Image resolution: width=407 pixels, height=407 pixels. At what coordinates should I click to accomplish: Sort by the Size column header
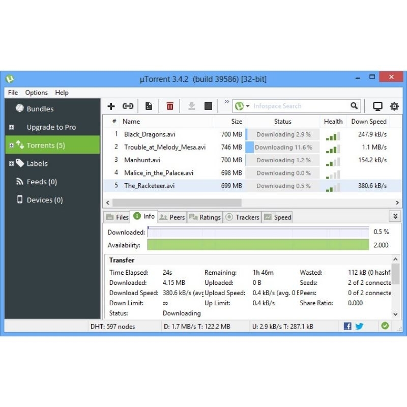[229, 122]
